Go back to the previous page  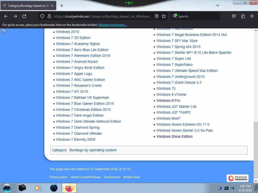pyautogui.click(x=6, y=16)
